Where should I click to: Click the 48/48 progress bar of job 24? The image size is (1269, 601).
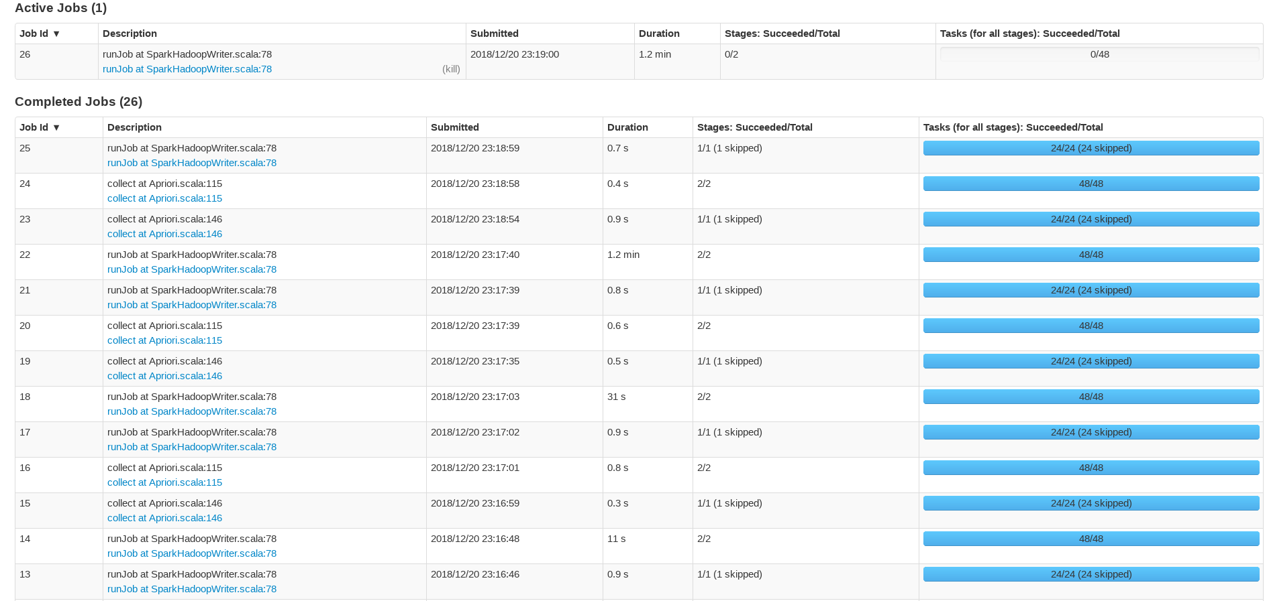point(1091,184)
